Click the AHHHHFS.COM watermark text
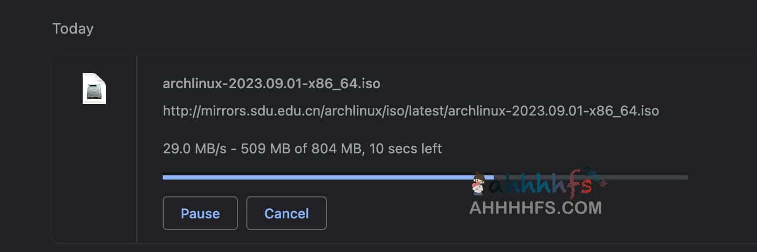The image size is (757, 252). point(535,207)
